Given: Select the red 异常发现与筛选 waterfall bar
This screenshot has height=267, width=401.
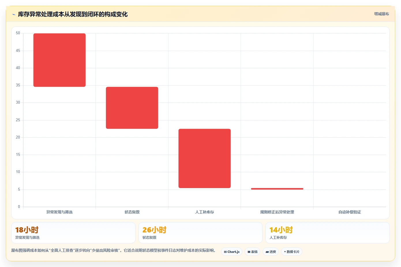Looking at the screenshot, I should pos(59,60).
